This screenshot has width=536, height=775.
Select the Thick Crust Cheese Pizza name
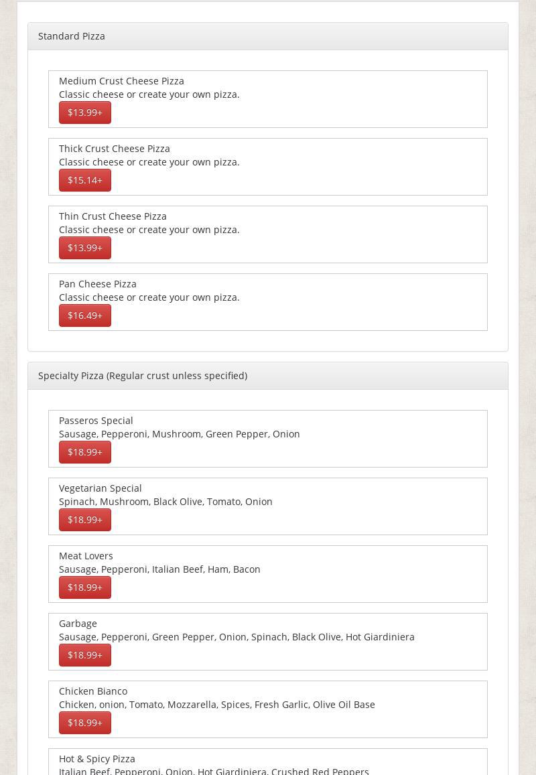coord(115,149)
